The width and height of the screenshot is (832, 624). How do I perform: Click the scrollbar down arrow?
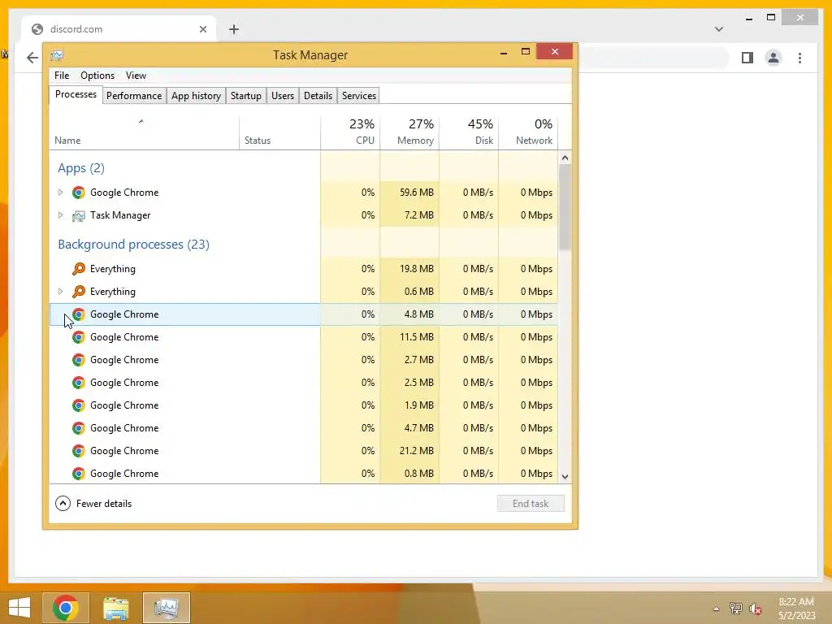point(565,476)
